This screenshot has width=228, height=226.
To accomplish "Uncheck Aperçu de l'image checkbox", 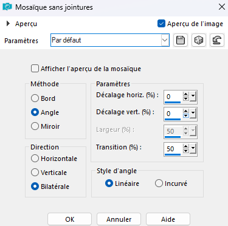I will [161, 24].
